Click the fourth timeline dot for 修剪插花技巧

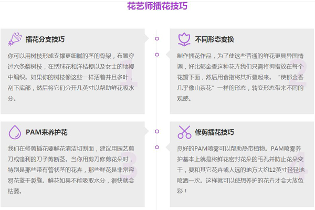pos(157,147)
